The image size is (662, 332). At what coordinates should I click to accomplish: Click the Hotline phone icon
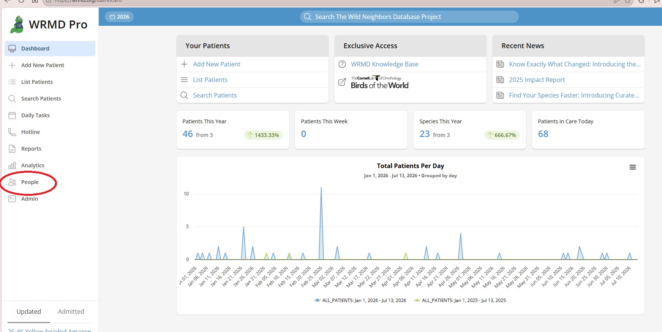[12, 132]
